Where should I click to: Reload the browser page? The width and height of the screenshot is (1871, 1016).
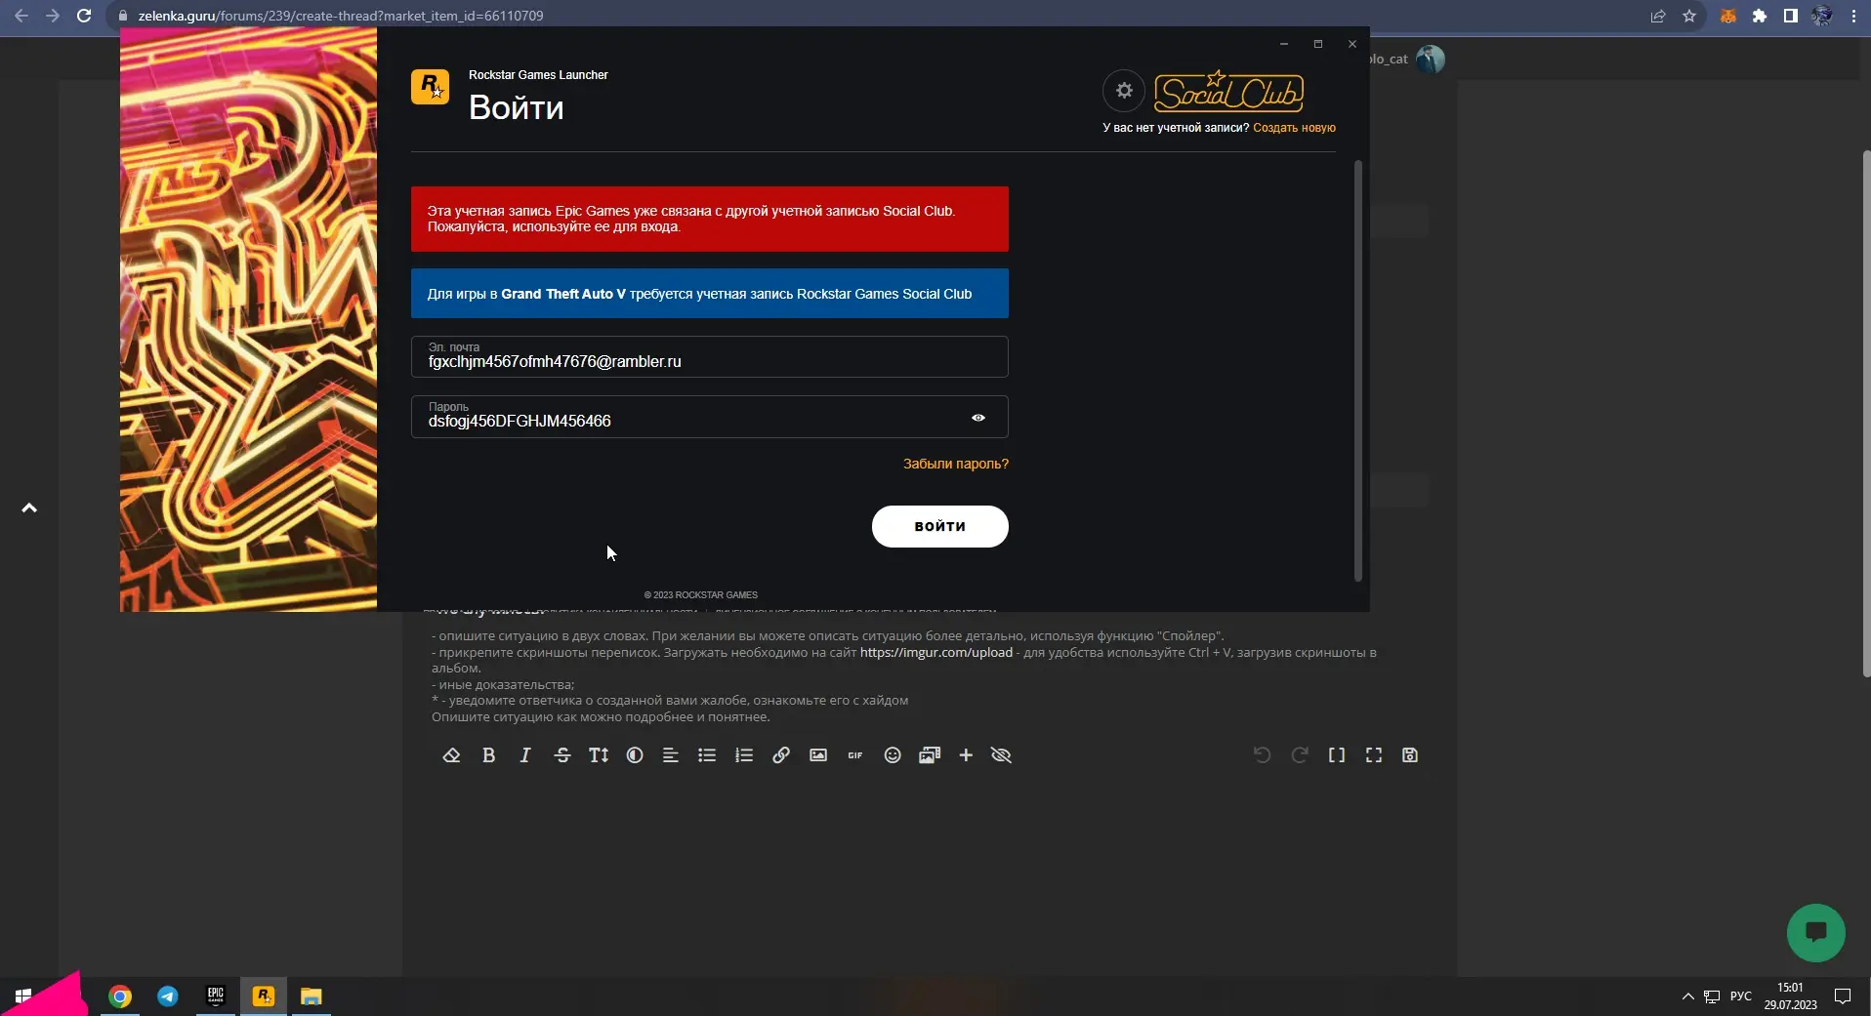[x=84, y=16]
